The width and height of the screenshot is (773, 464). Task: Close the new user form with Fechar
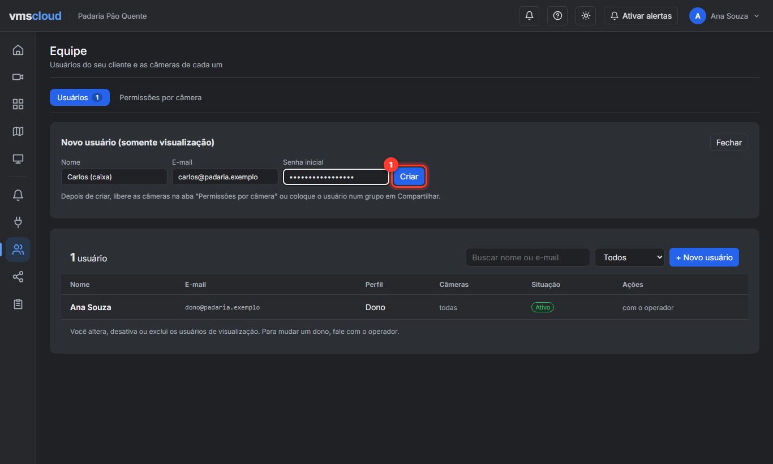pos(729,143)
